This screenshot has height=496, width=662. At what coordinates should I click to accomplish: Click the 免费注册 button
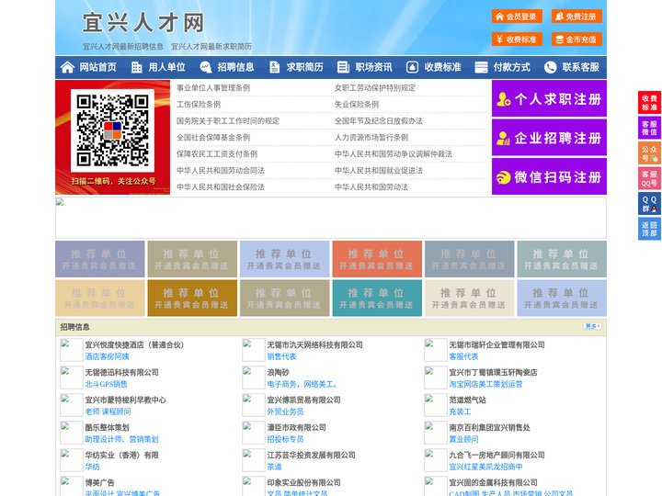576,17
